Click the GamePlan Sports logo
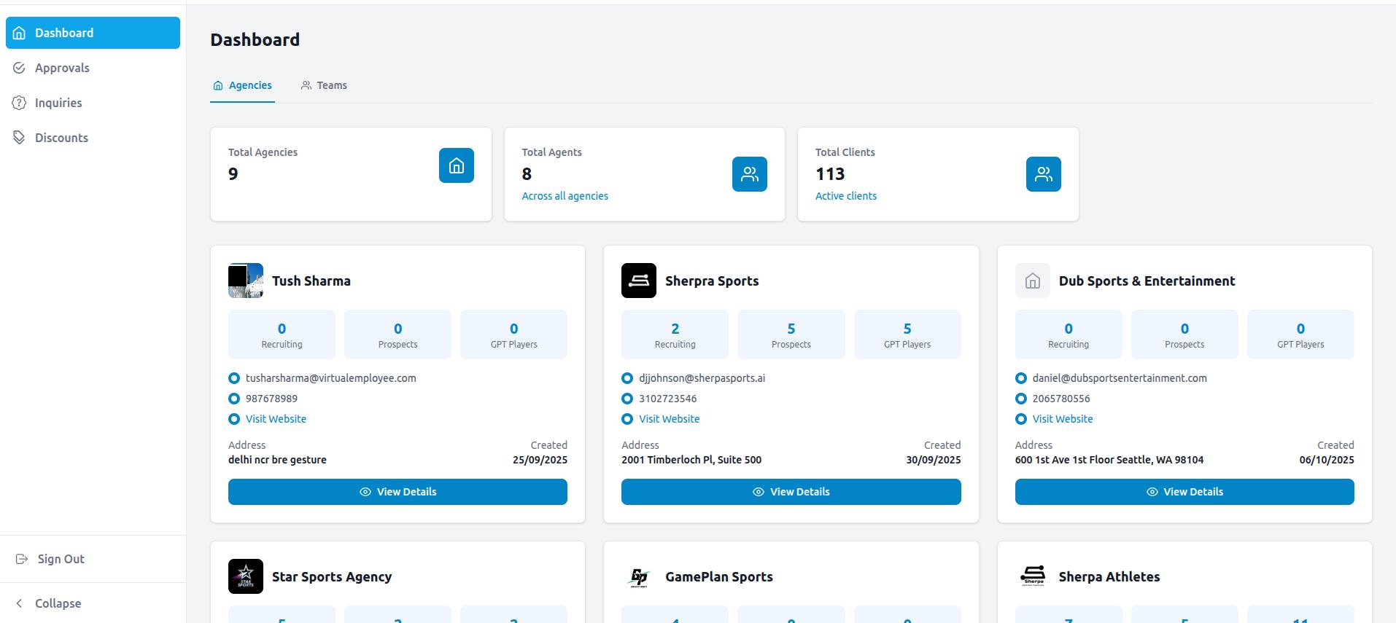1396x623 pixels. (x=639, y=576)
